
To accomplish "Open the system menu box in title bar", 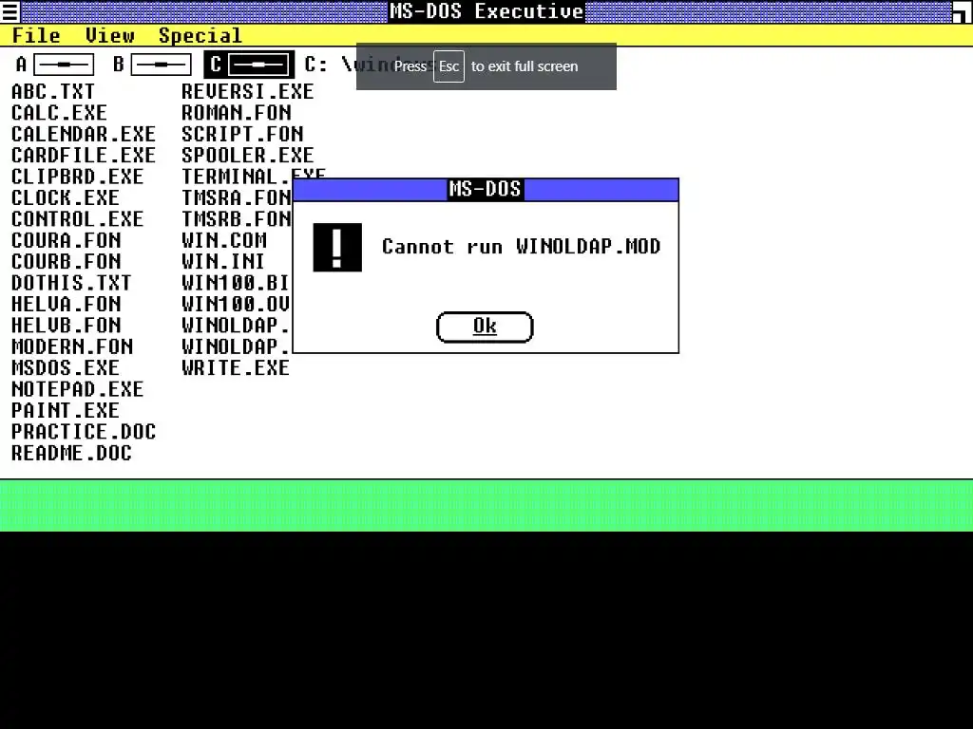I will tap(10, 11).
